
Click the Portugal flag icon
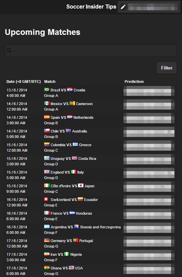76,240
